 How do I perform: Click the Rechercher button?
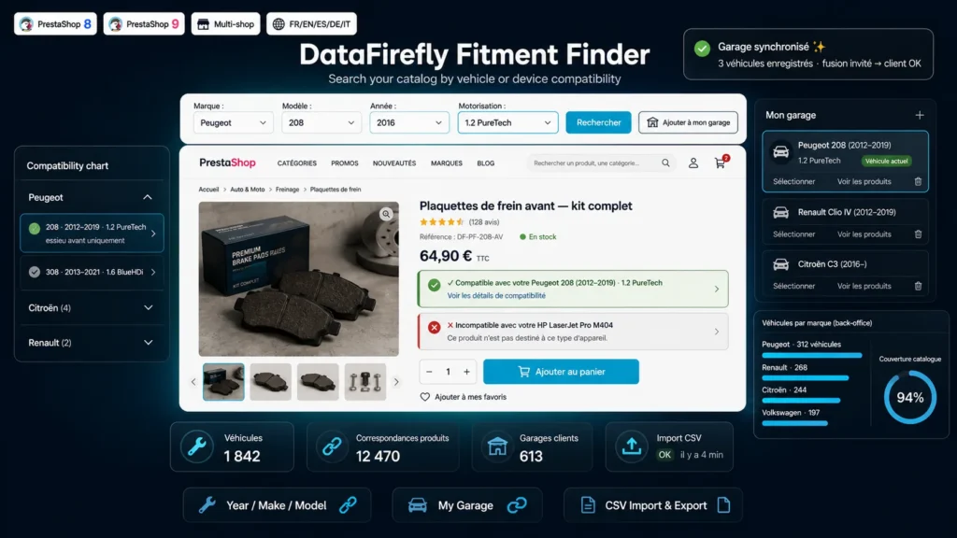pos(598,122)
